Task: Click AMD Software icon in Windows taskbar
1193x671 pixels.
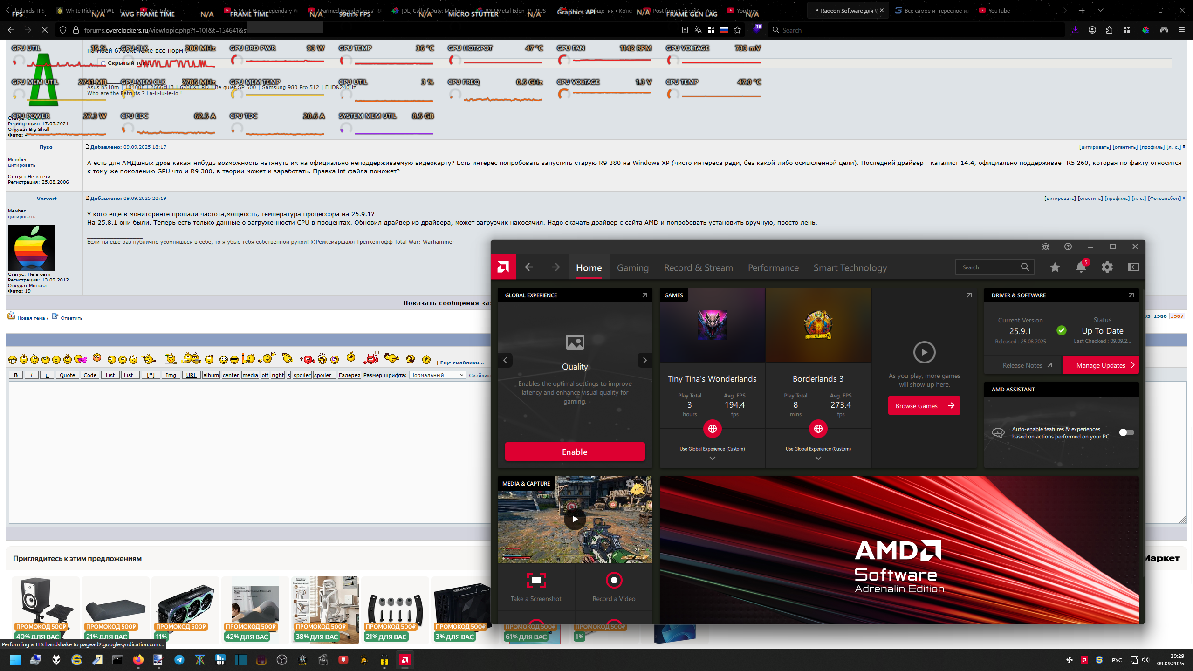Action: tap(405, 660)
